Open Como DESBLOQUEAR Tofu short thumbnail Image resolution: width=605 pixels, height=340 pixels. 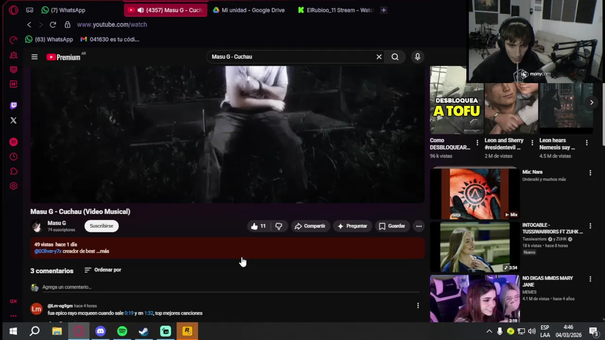(457, 100)
